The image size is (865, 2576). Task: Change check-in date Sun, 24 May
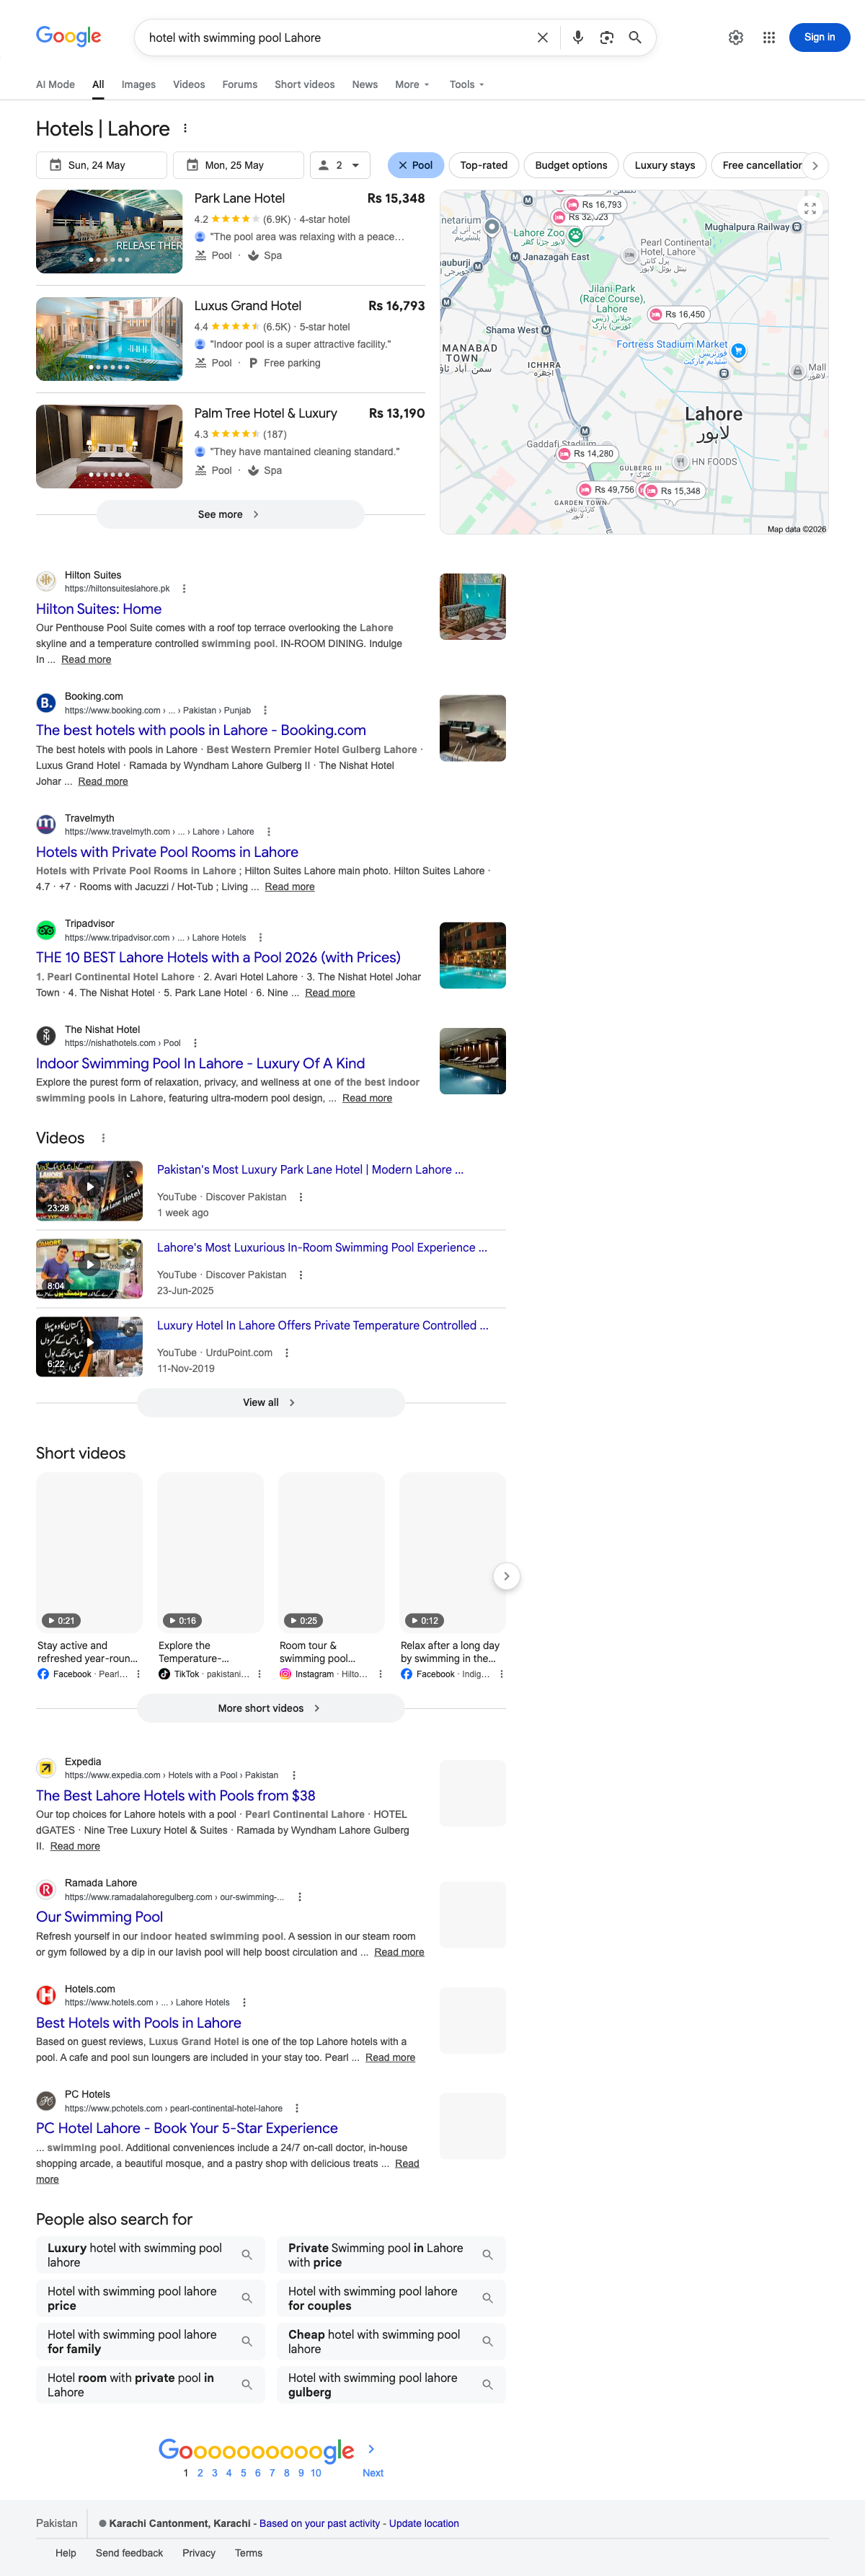[x=101, y=166]
